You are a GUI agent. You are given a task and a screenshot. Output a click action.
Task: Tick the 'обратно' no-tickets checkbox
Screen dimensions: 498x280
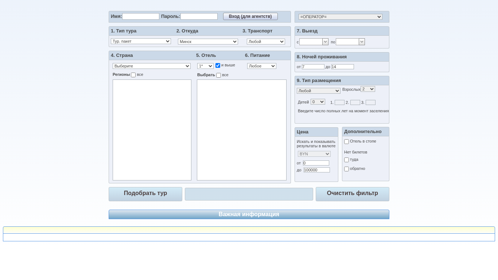[x=346, y=169]
